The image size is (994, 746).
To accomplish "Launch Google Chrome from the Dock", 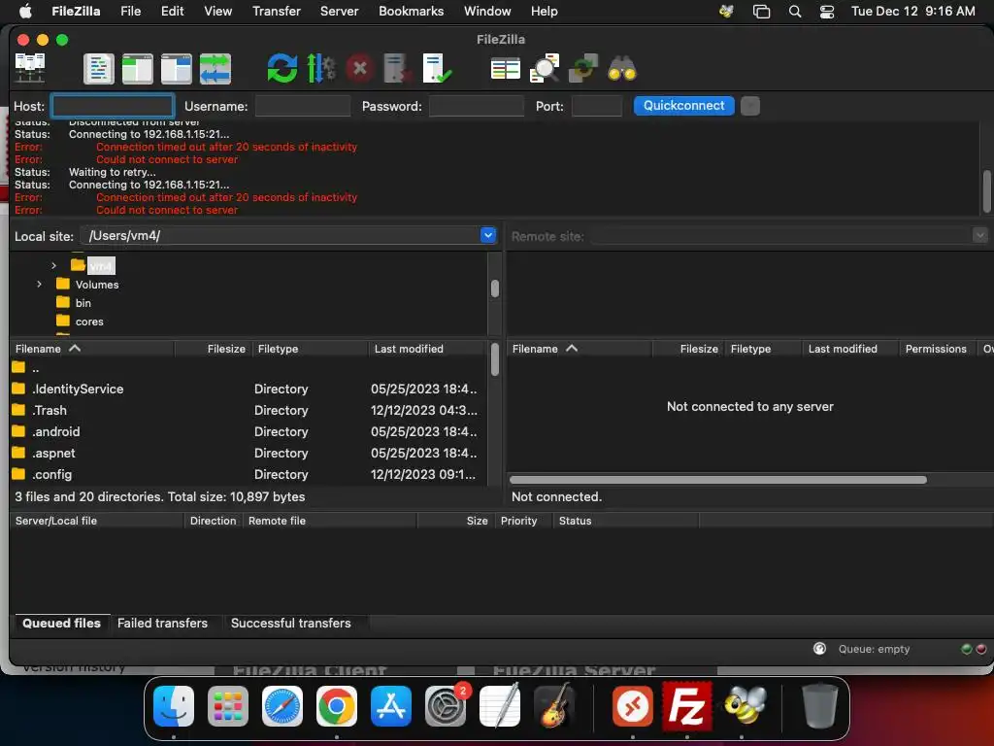I will [x=337, y=705].
